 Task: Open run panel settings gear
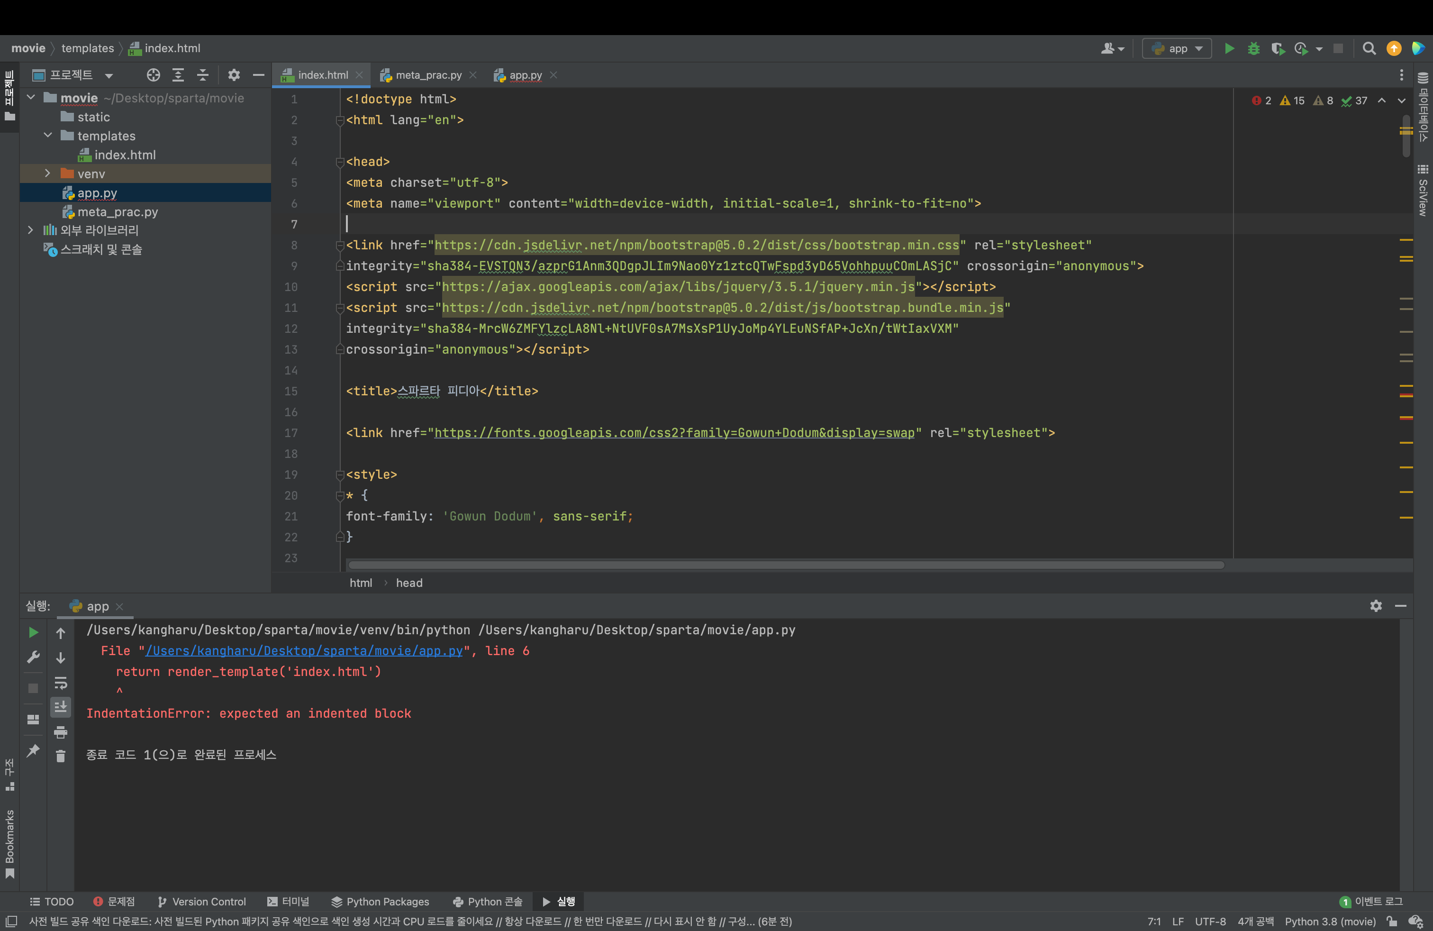pos(1376,606)
